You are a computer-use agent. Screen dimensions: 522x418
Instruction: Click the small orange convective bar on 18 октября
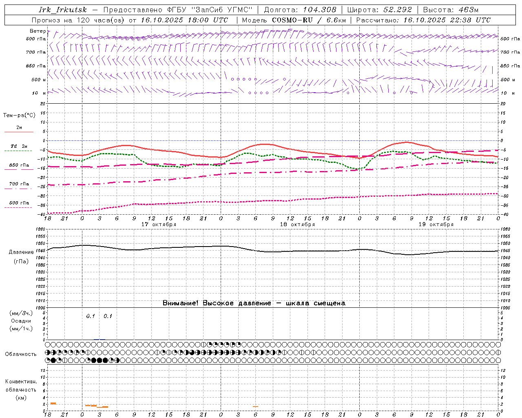[x=256, y=407]
